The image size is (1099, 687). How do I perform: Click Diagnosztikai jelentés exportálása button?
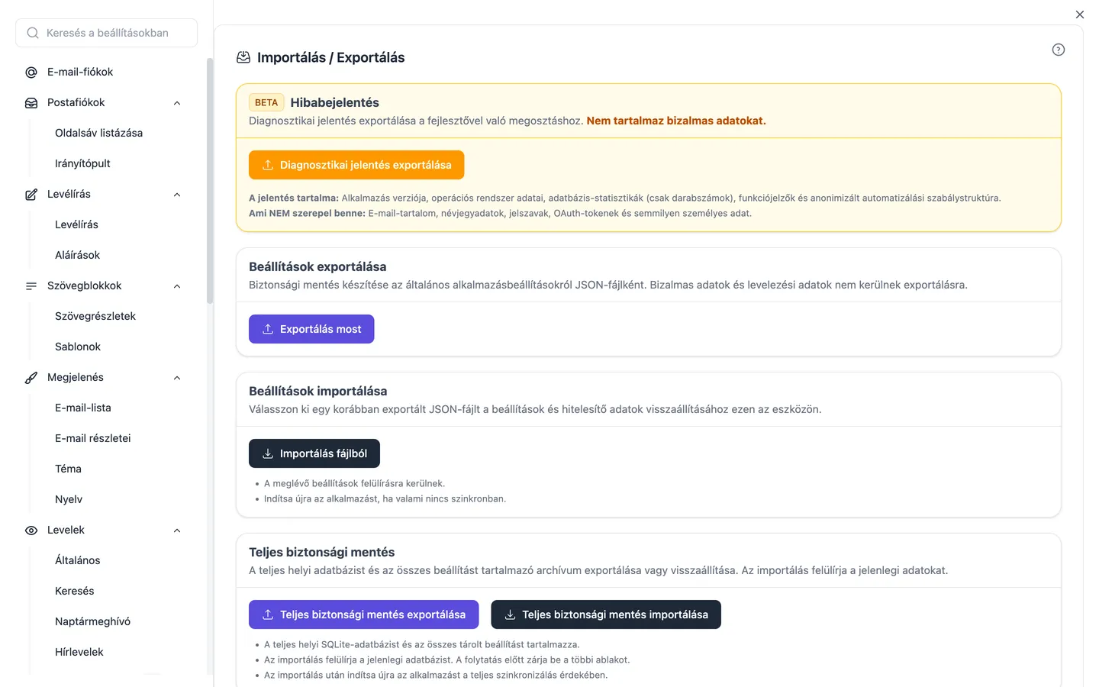tap(356, 165)
